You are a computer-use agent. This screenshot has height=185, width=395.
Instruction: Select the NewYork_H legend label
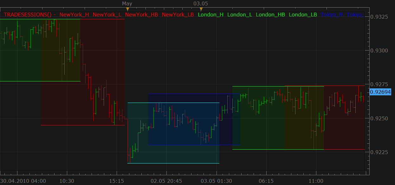click(74, 15)
